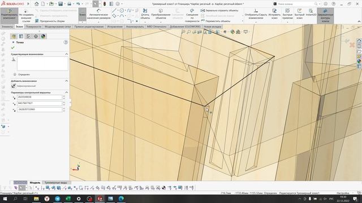Click the Эскиз sketch button in ribbon
The width and height of the screenshot is (362, 203).
(83, 14)
